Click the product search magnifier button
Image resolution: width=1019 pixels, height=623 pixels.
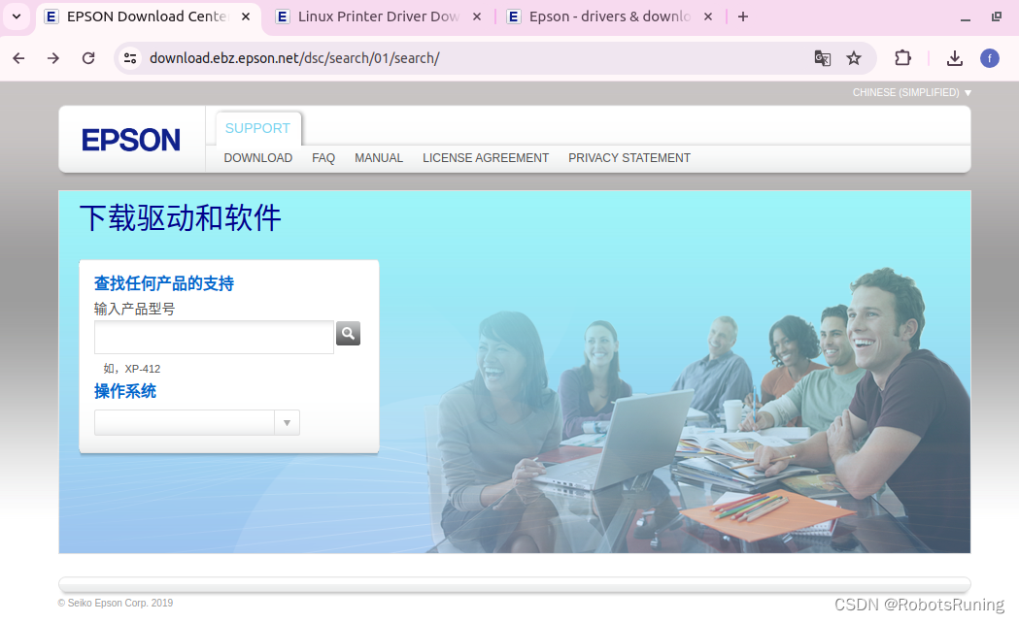tap(349, 334)
